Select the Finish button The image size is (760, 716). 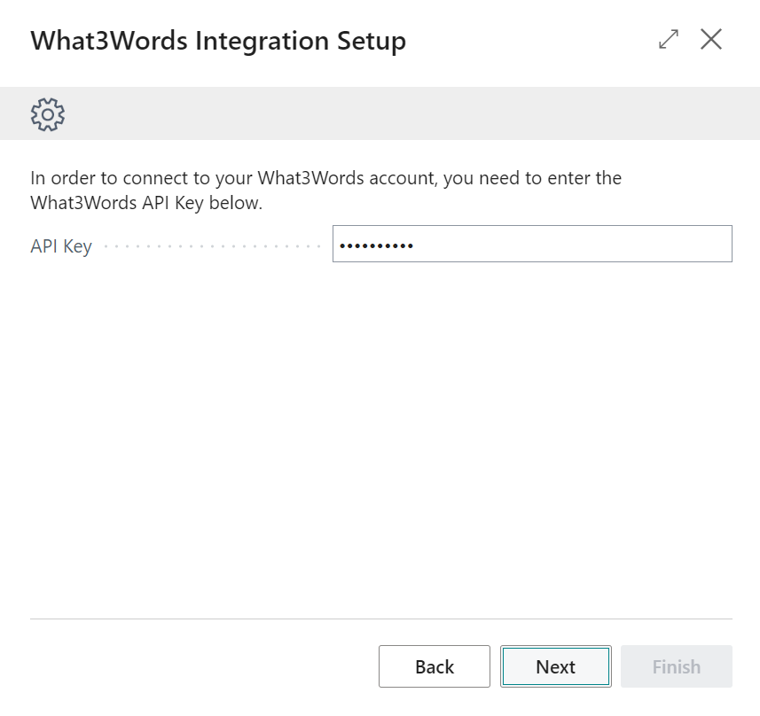(x=676, y=666)
